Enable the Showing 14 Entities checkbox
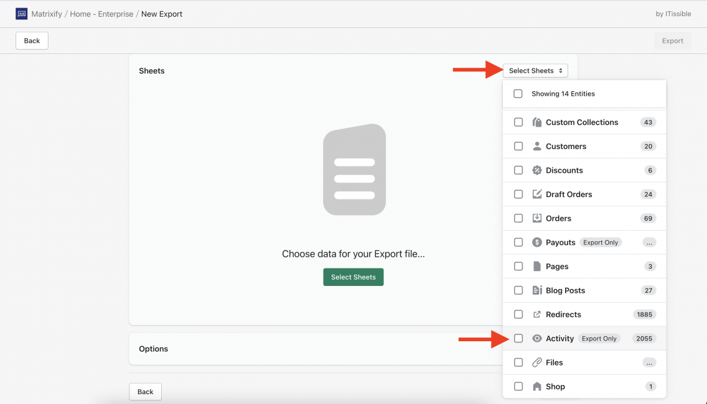This screenshot has width=707, height=404. [518, 93]
